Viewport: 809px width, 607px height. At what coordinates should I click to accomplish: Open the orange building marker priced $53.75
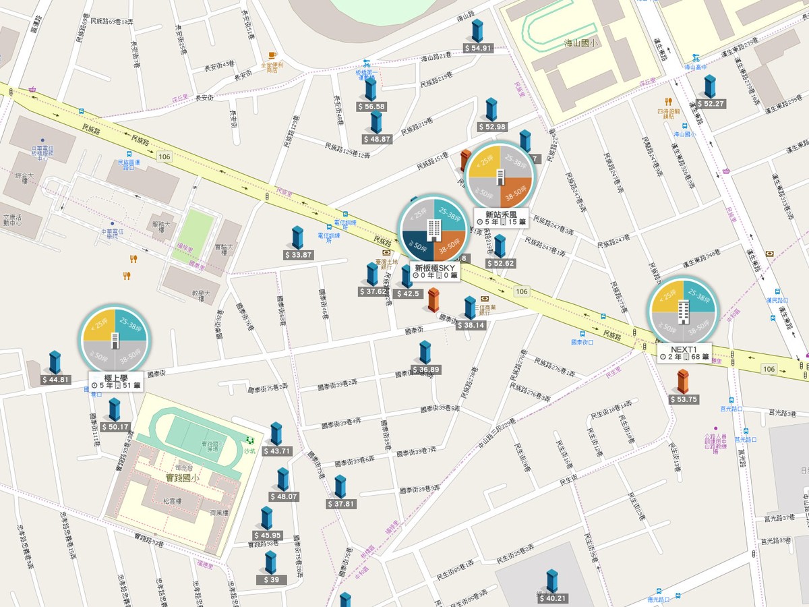pyautogui.click(x=683, y=382)
